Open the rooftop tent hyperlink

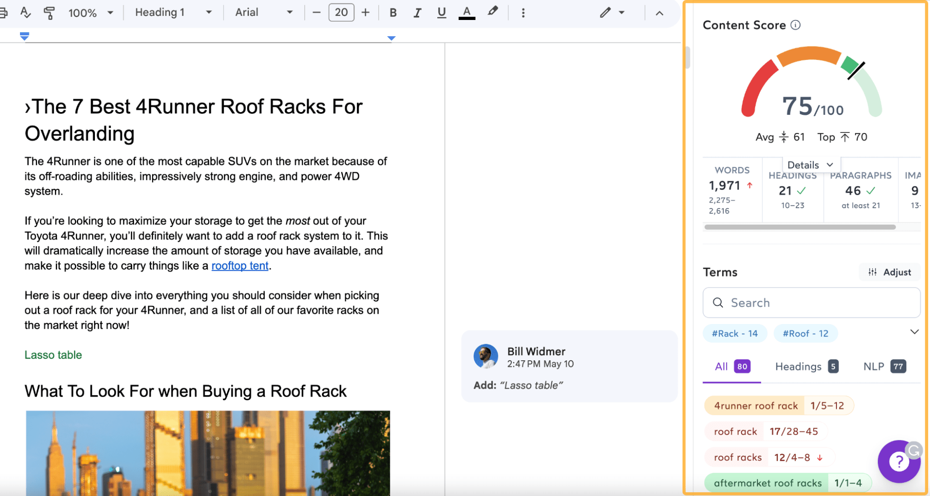(240, 265)
